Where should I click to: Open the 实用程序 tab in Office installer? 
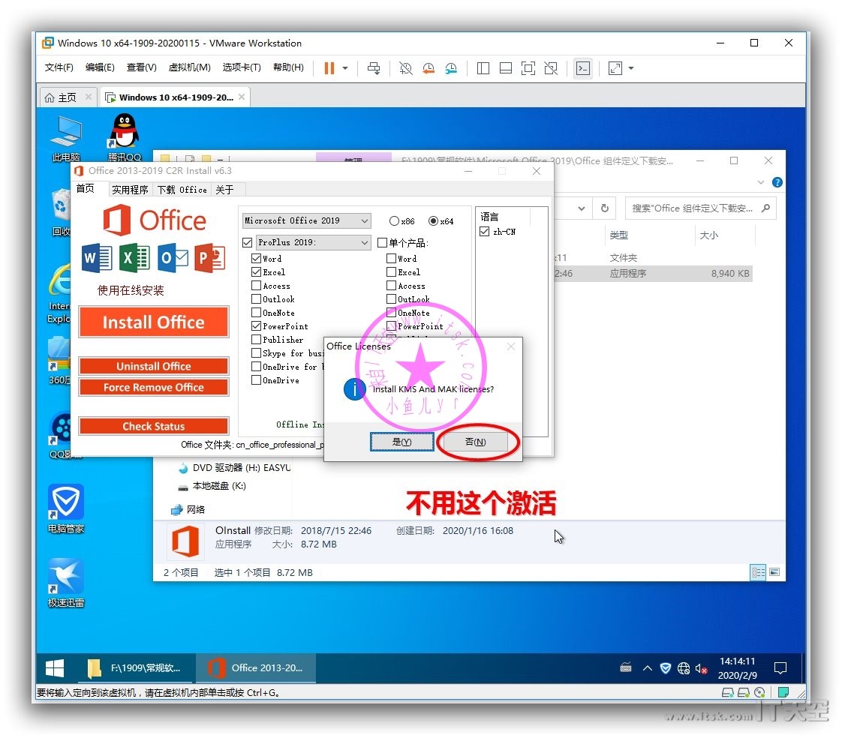pyautogui.click(x=130, y=190)
